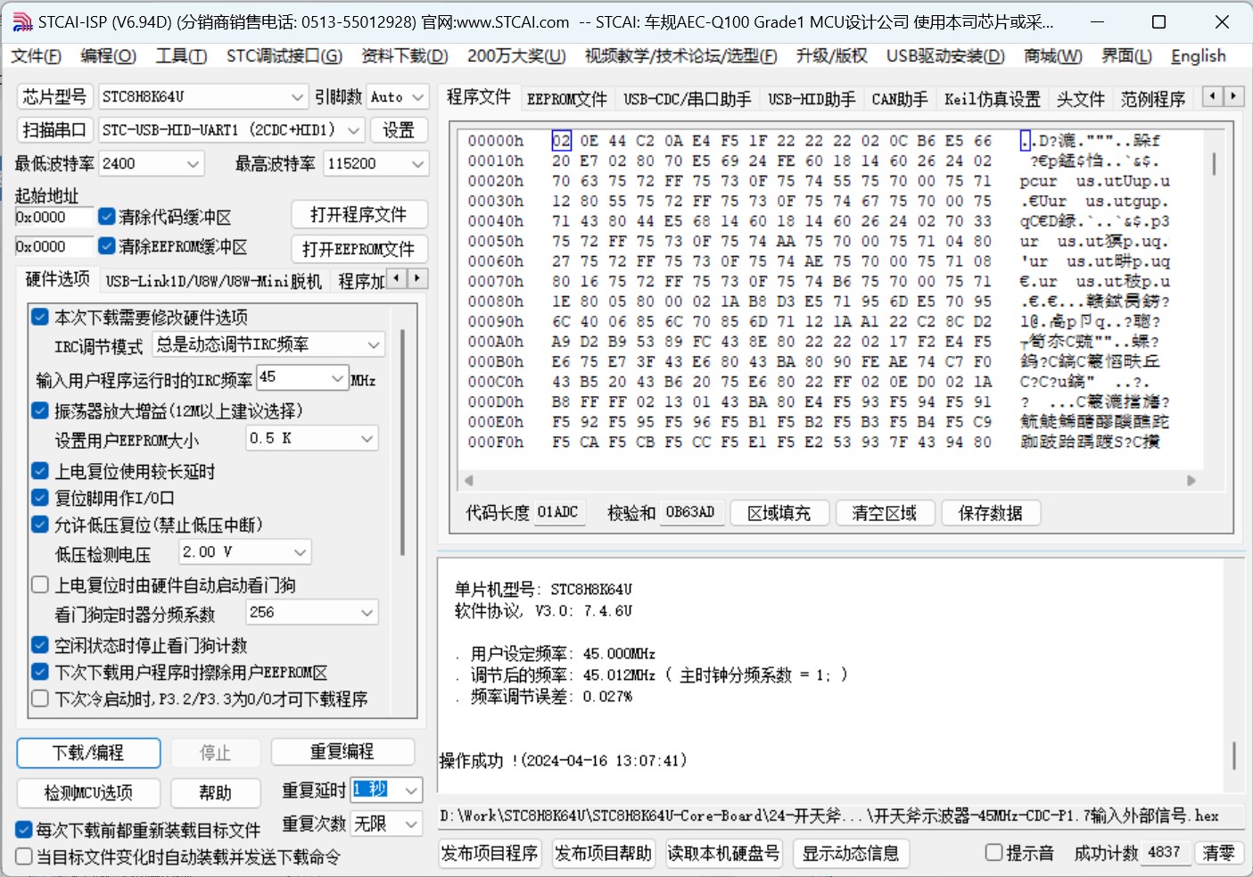
Task: Enable 上电复位时由硬件自动启动看门狗
Action: (40, 585)
